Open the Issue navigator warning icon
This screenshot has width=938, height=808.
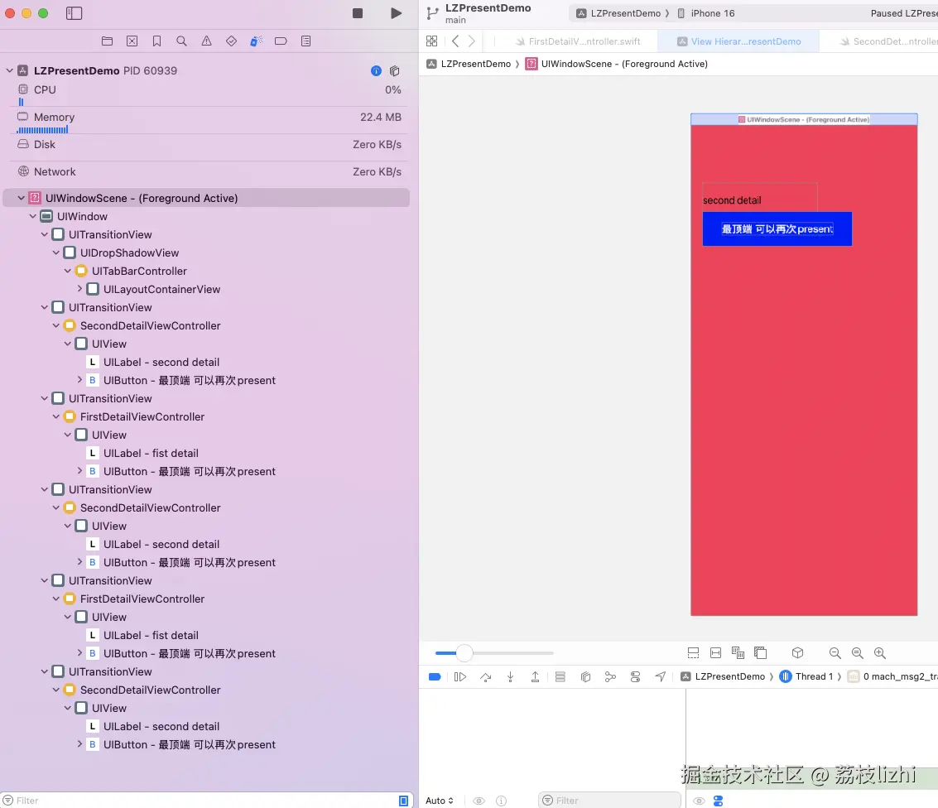tap(206, 41)
